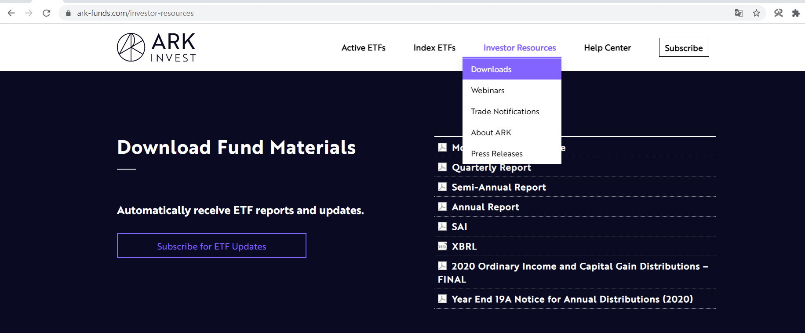
Task: Click the PDF icon beside Semi-Annual Report
Action: pyautogui.click(x=442, y=187)
